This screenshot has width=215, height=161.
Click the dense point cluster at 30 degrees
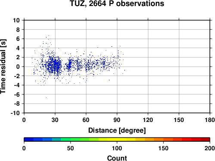55,66
